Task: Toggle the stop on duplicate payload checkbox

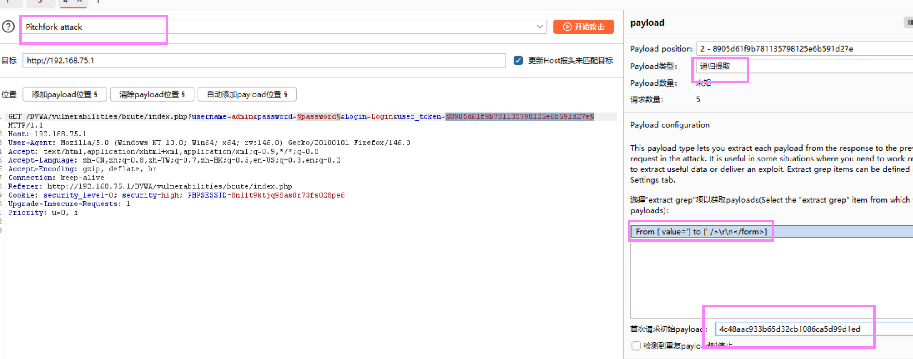Action: click(x=636, y=346)
